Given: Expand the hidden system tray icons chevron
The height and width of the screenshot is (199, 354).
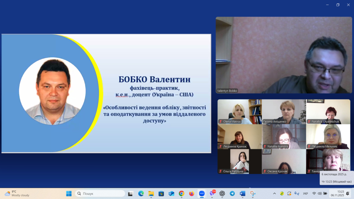Looking at the screenshot, I should [274, 193].
